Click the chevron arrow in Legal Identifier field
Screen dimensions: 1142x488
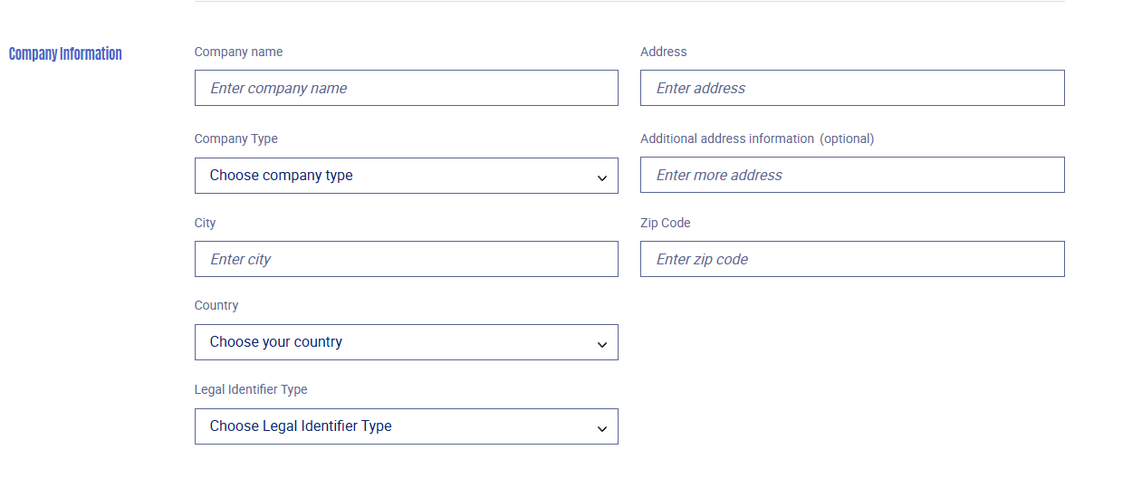(x=602, y=429)
